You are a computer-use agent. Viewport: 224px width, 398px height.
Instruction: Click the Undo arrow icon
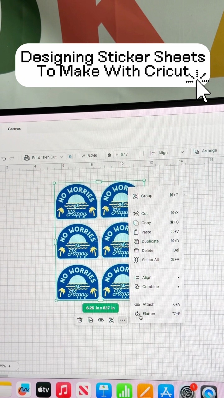pyautogui.click(x=4, y=159)
